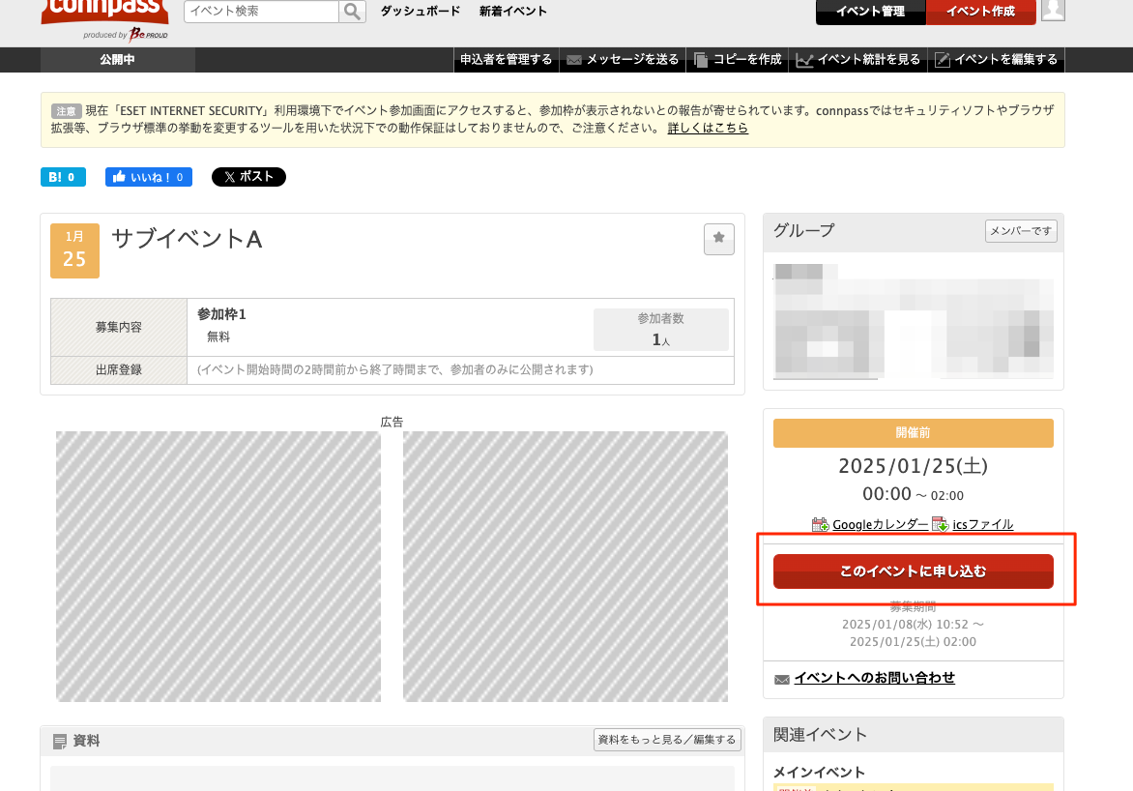Click inside the イベント検索 search field
1133x791 pixels.
[x=261, y=12]
